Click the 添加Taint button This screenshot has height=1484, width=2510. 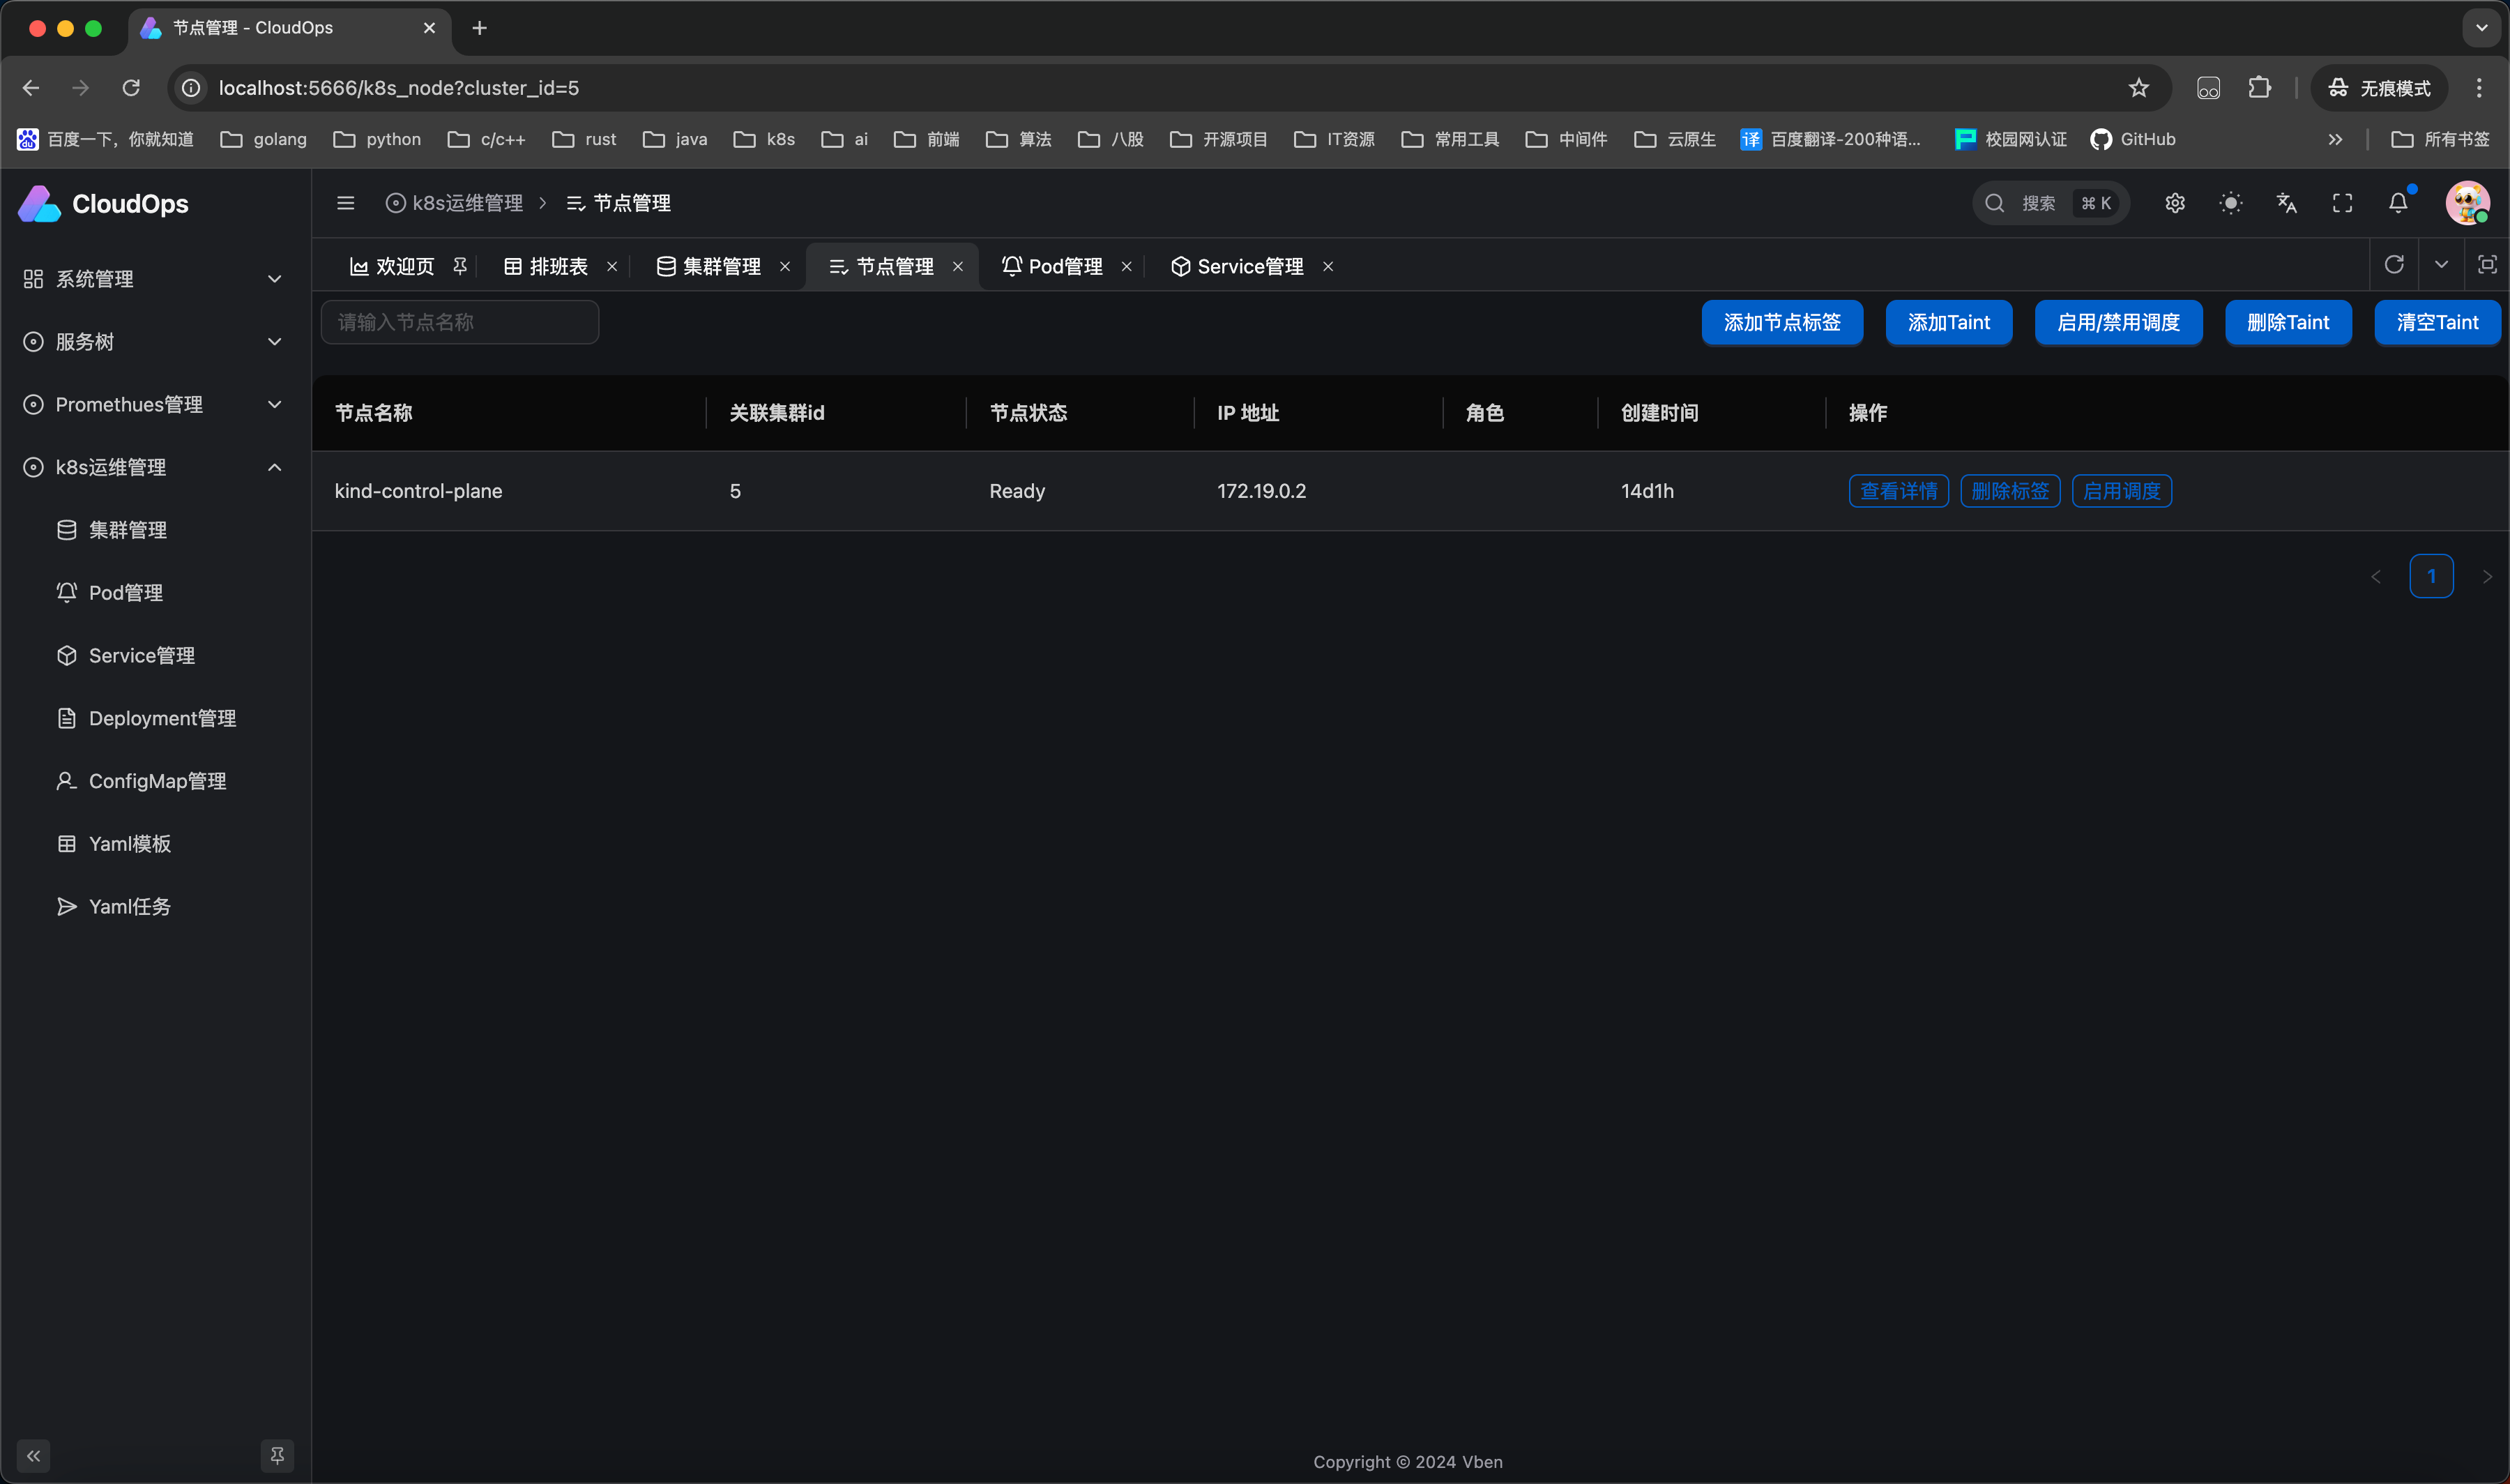[1948, 322]
